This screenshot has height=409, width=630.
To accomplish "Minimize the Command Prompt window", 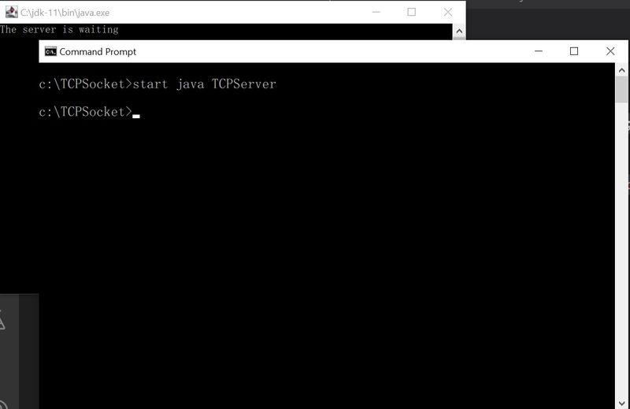I will [538, 51].
